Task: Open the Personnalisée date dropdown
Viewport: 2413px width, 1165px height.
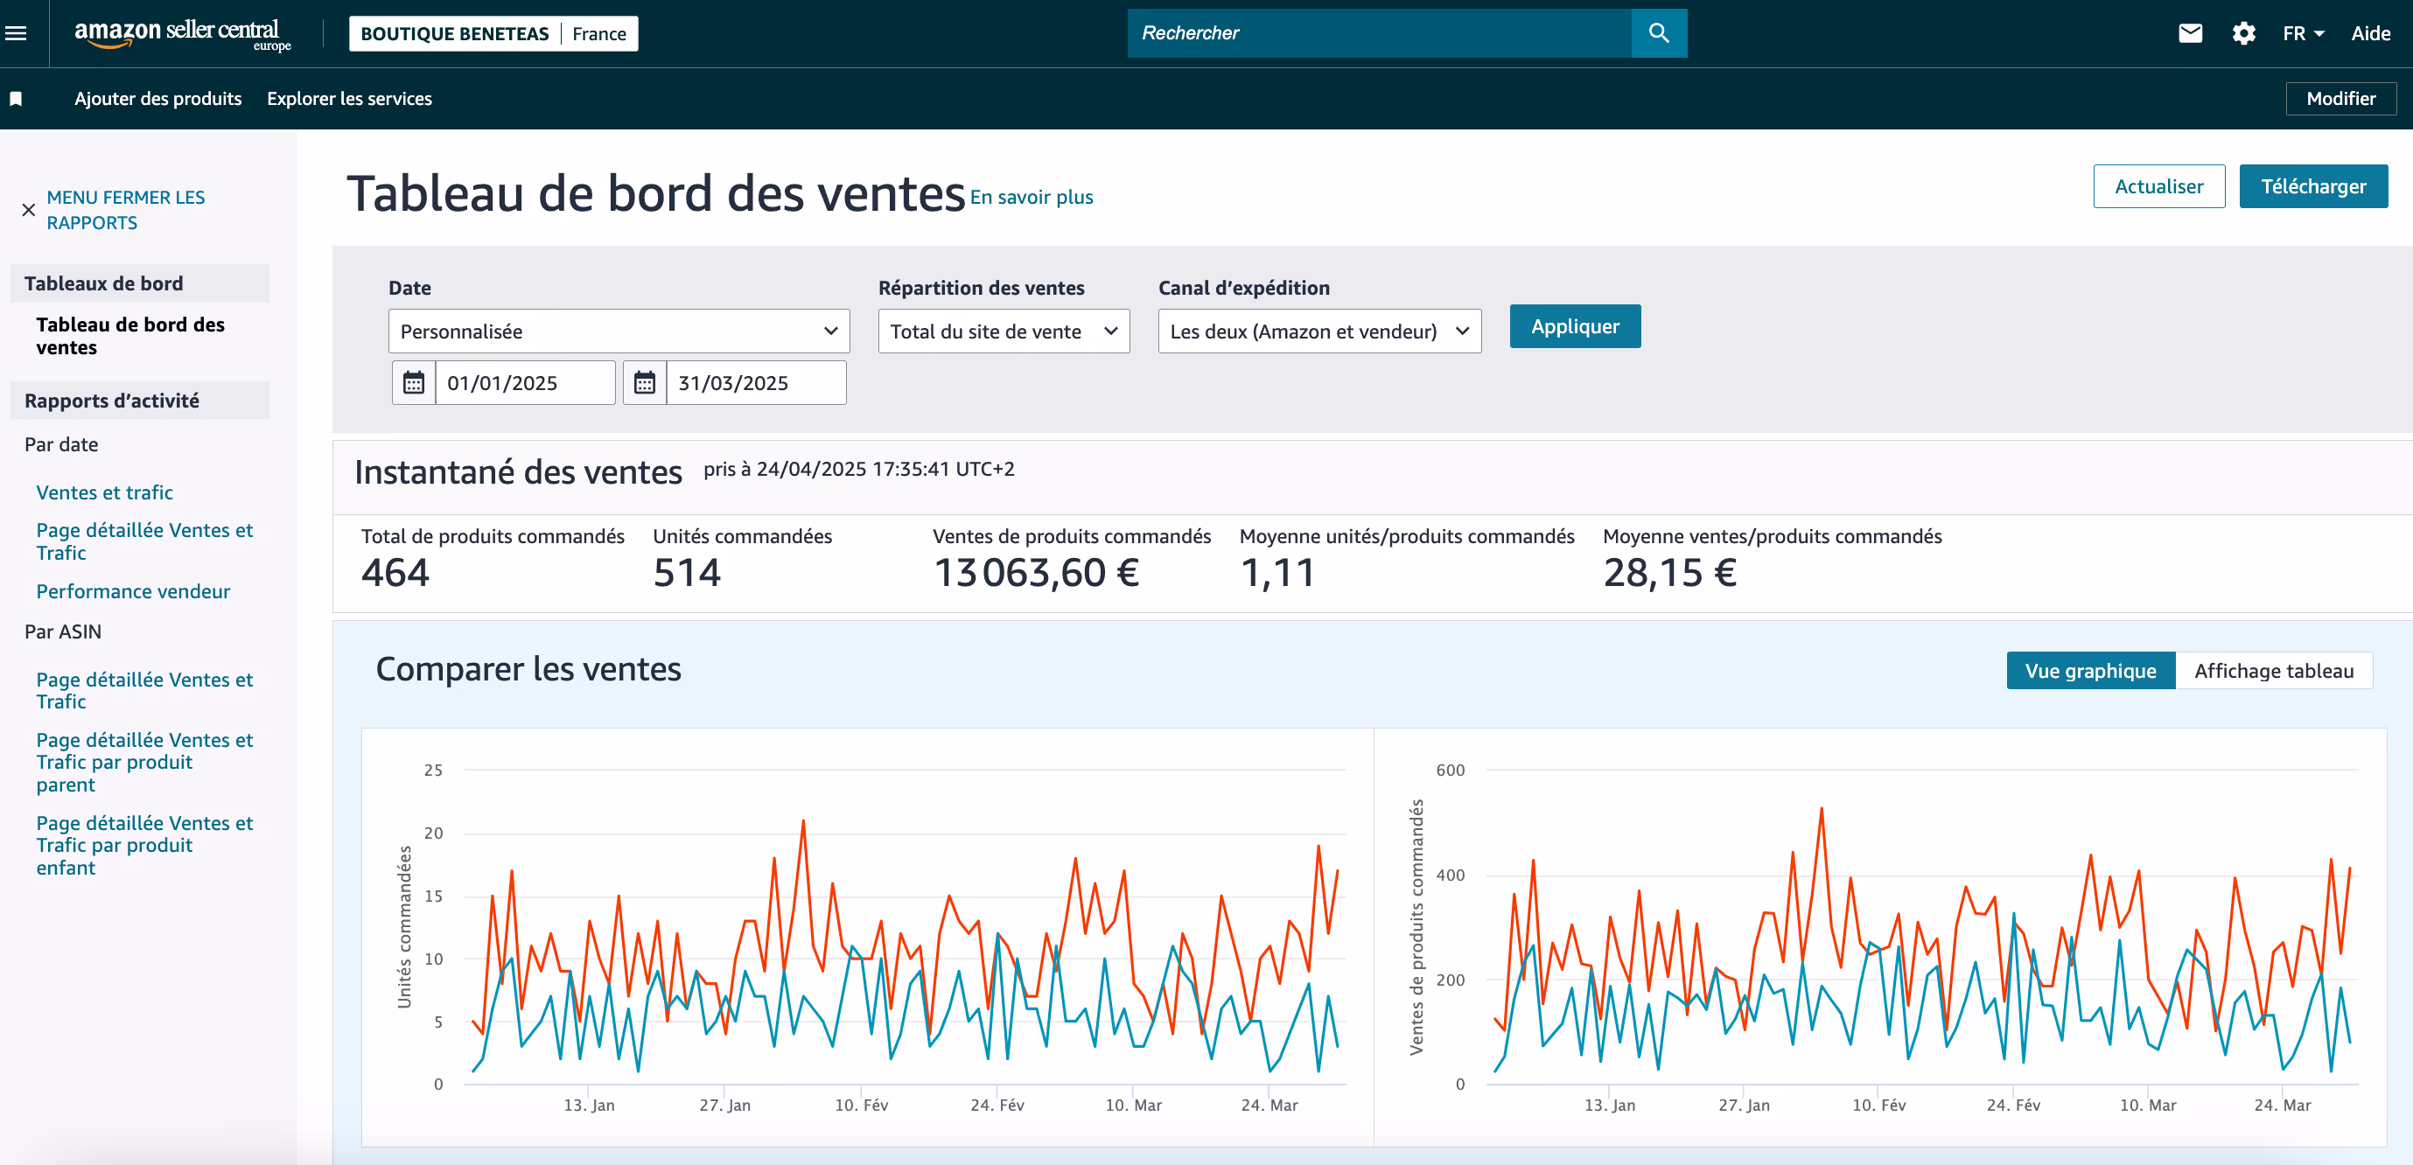Action: [619, 331]
